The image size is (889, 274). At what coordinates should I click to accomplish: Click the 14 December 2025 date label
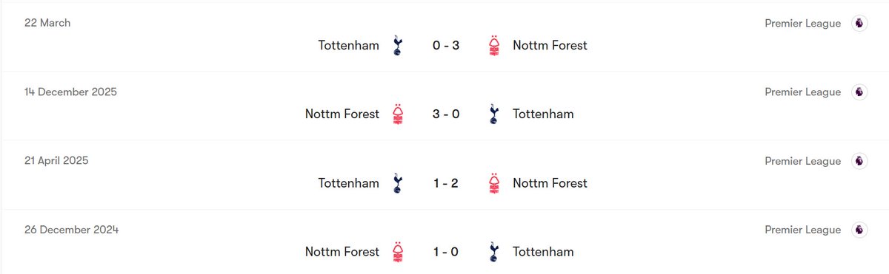coord(70,92)
